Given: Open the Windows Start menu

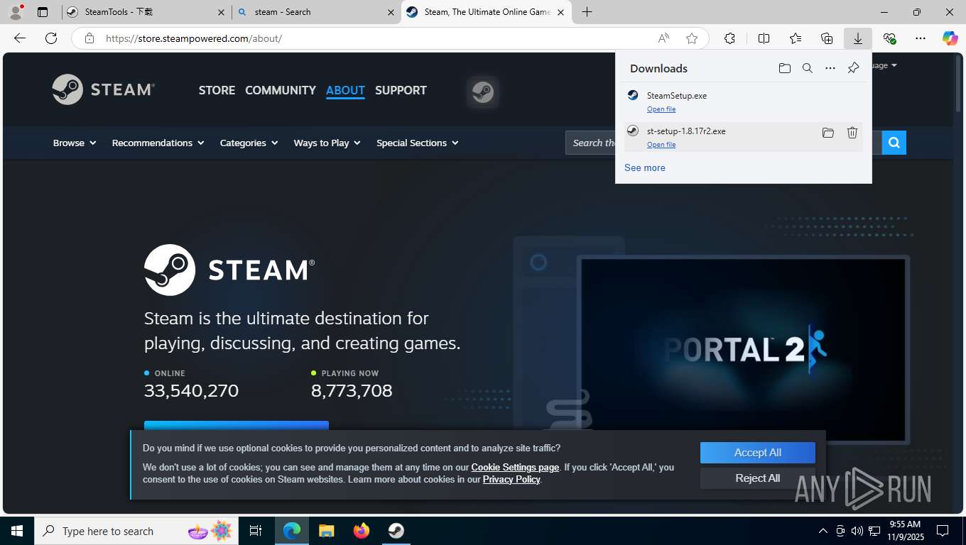Looking at the screenshot, I should point(17,531).
